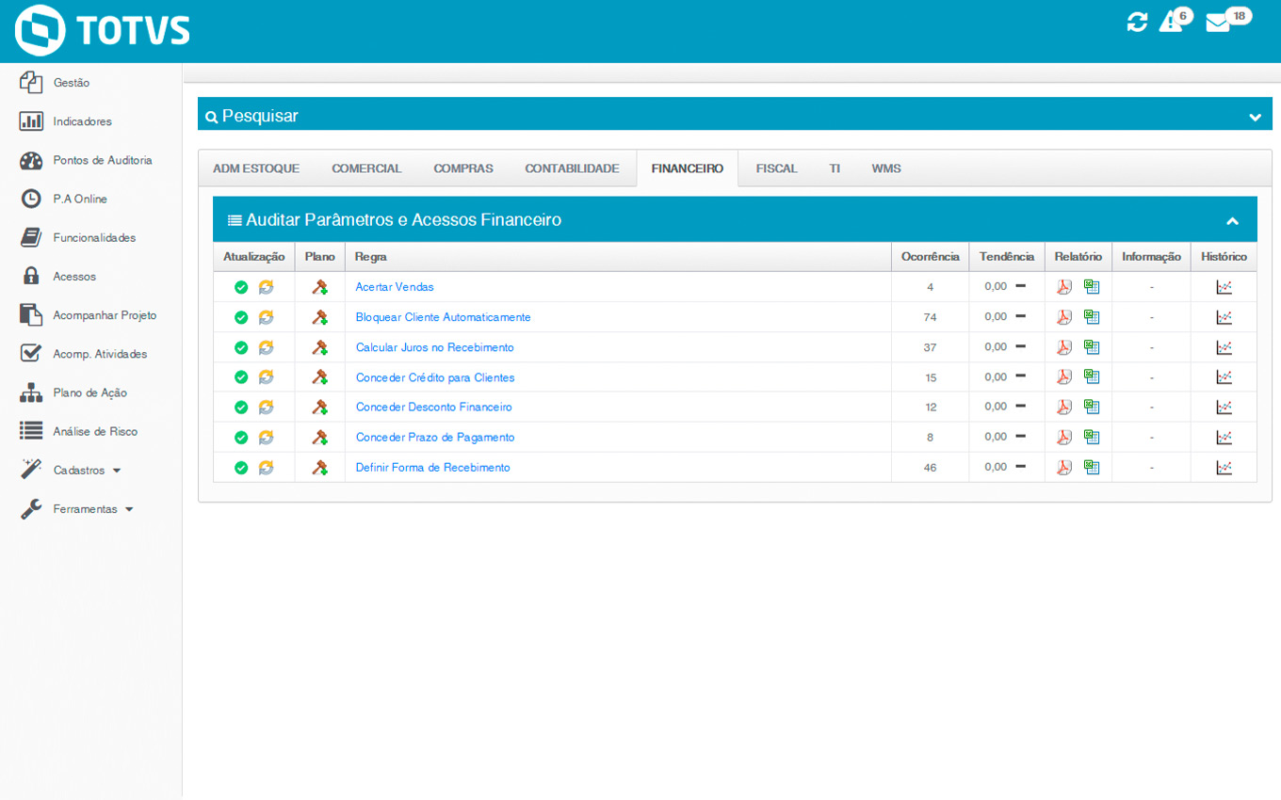Open the alerts notification with 6 badge

pyautogui.click(x=1171, y=22)
